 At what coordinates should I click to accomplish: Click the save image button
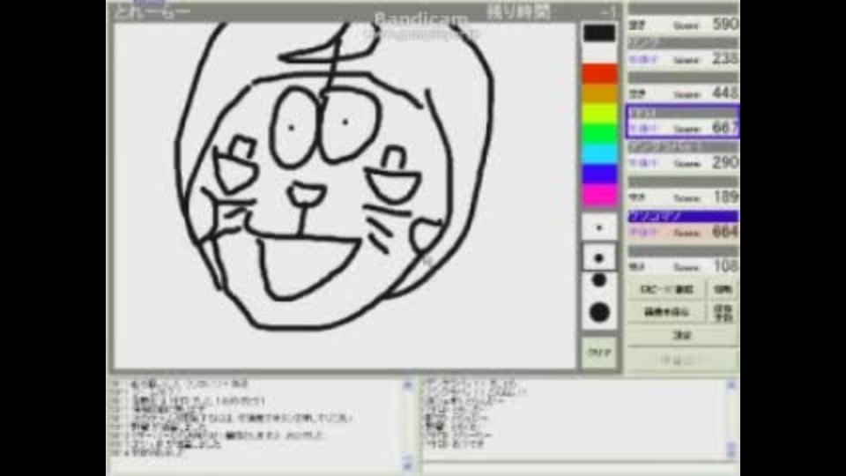[x=667, y=312]
